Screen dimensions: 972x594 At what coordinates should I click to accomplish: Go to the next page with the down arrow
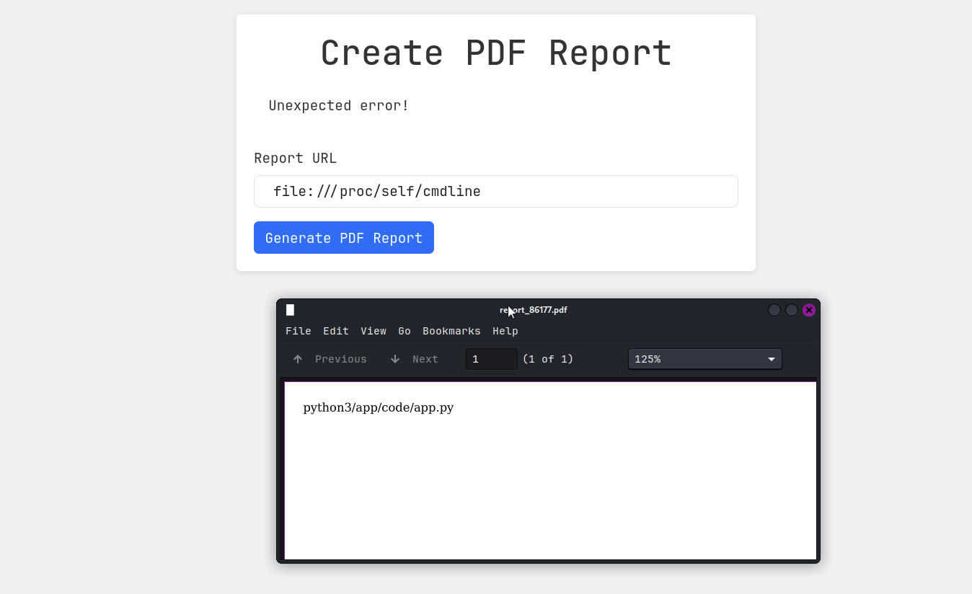395,359
